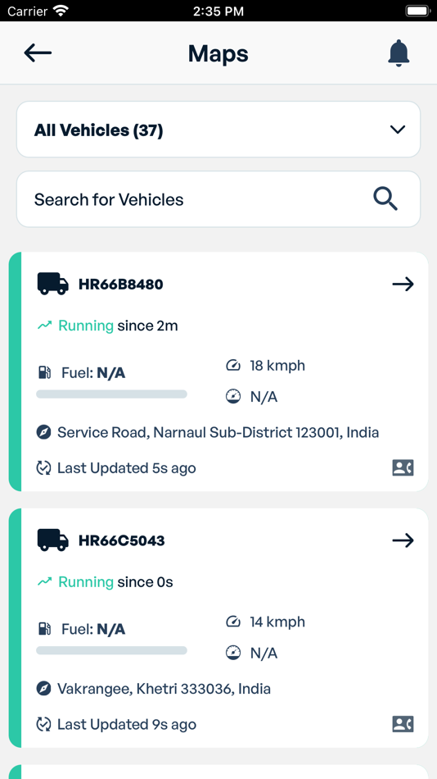Open HR66C5043 details arrow
The width and height of the screenshot is (437, 779).
403,540
